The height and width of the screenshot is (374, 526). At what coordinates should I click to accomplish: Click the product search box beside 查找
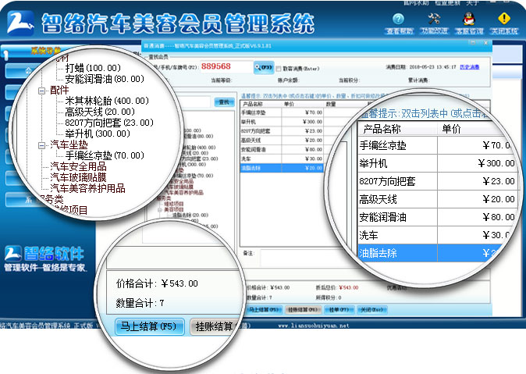point(196,102)
